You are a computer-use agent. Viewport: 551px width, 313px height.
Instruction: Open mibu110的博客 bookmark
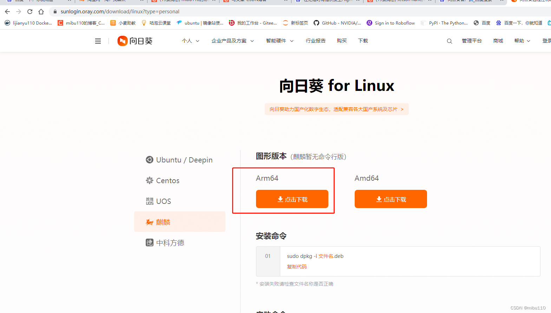coord(81,23)
